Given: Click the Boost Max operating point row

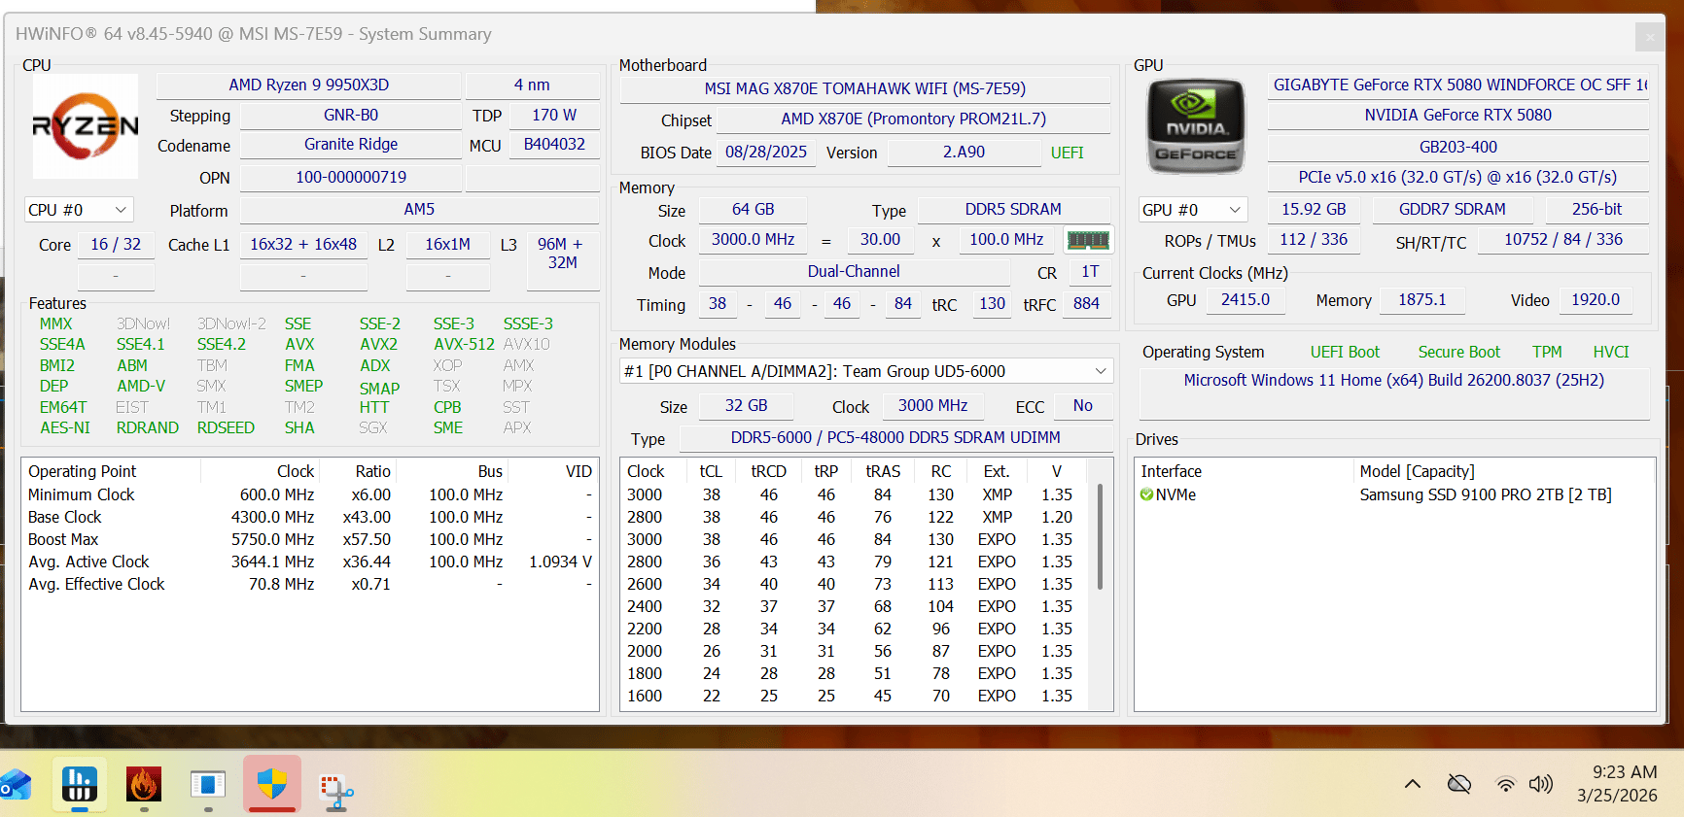Looking at the screenshot, I should [x=309, y=540].
